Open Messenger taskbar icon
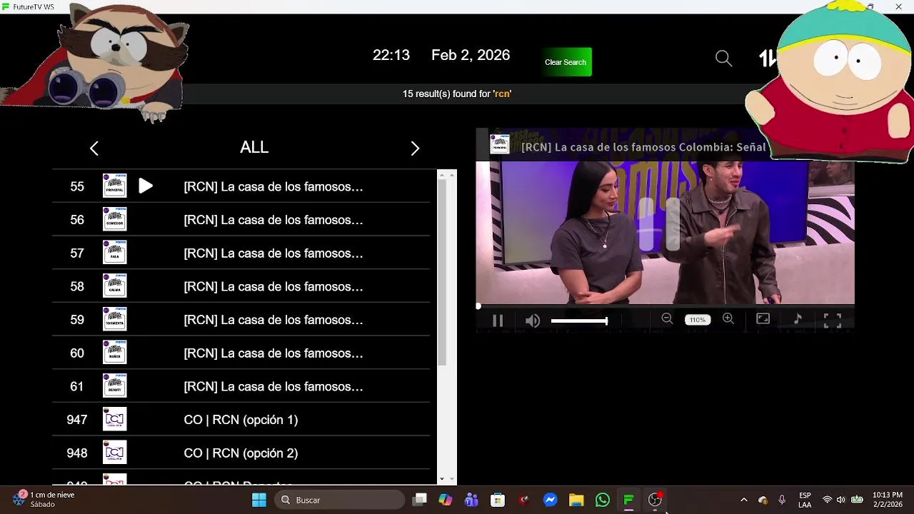Viewport: 914px width, 514px height. pyautogui.click(x=550, y=500)
